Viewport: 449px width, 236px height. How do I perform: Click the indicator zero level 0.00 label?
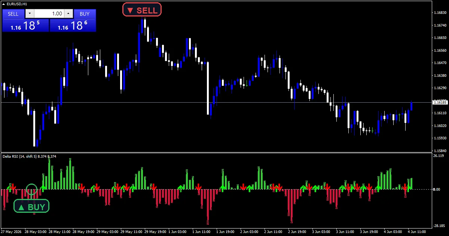pos(437,189)
